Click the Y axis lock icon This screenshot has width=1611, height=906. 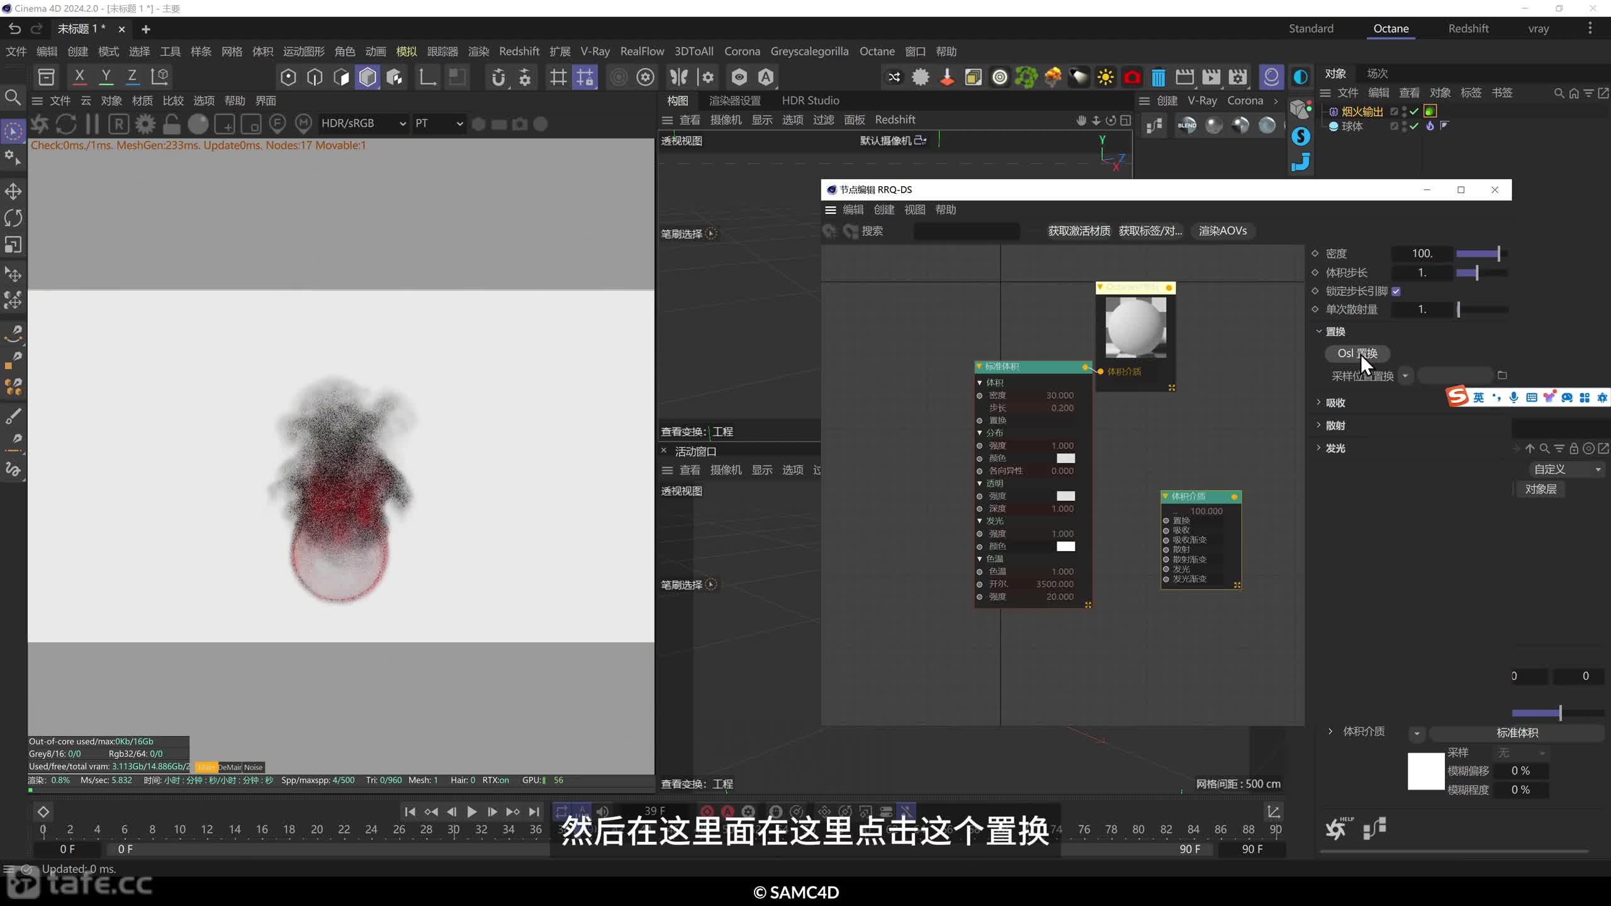(106, 77)
